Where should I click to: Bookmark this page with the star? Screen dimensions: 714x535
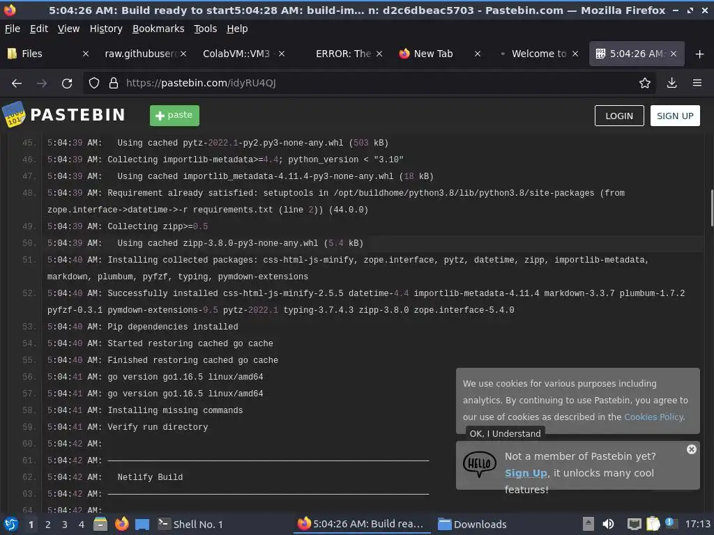click(x=645, y=83)
